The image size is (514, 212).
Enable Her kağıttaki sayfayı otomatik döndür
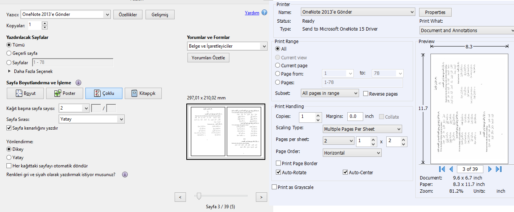9,166
